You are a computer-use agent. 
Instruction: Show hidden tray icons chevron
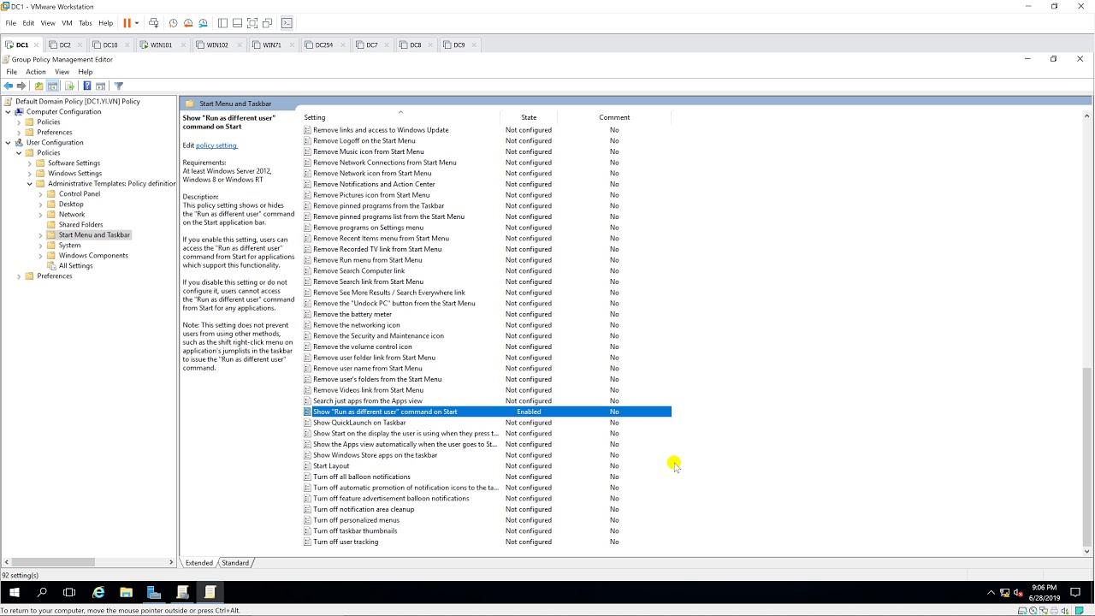click(x=991, y=592)
